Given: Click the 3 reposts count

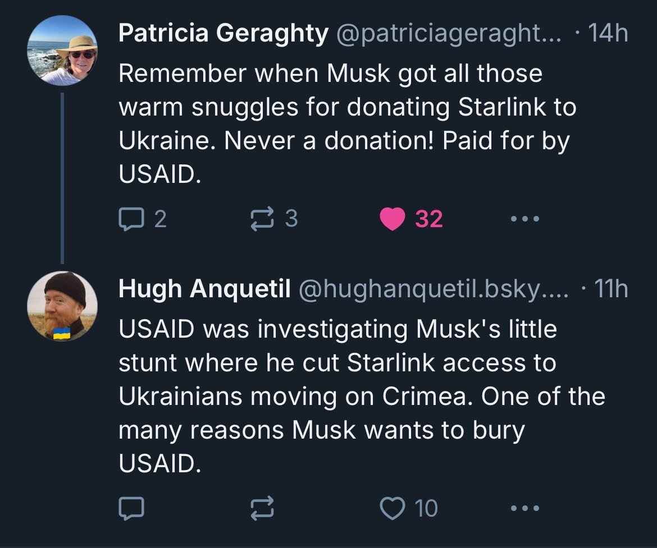Looking at the screenshot, I should 291,218.
